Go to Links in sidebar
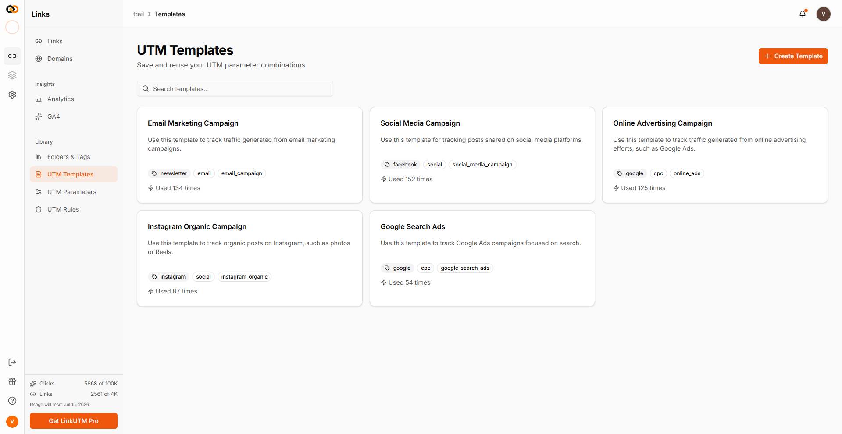Image resolution: width=842 pixels, height=434 pixels. (x=74, y=41)
